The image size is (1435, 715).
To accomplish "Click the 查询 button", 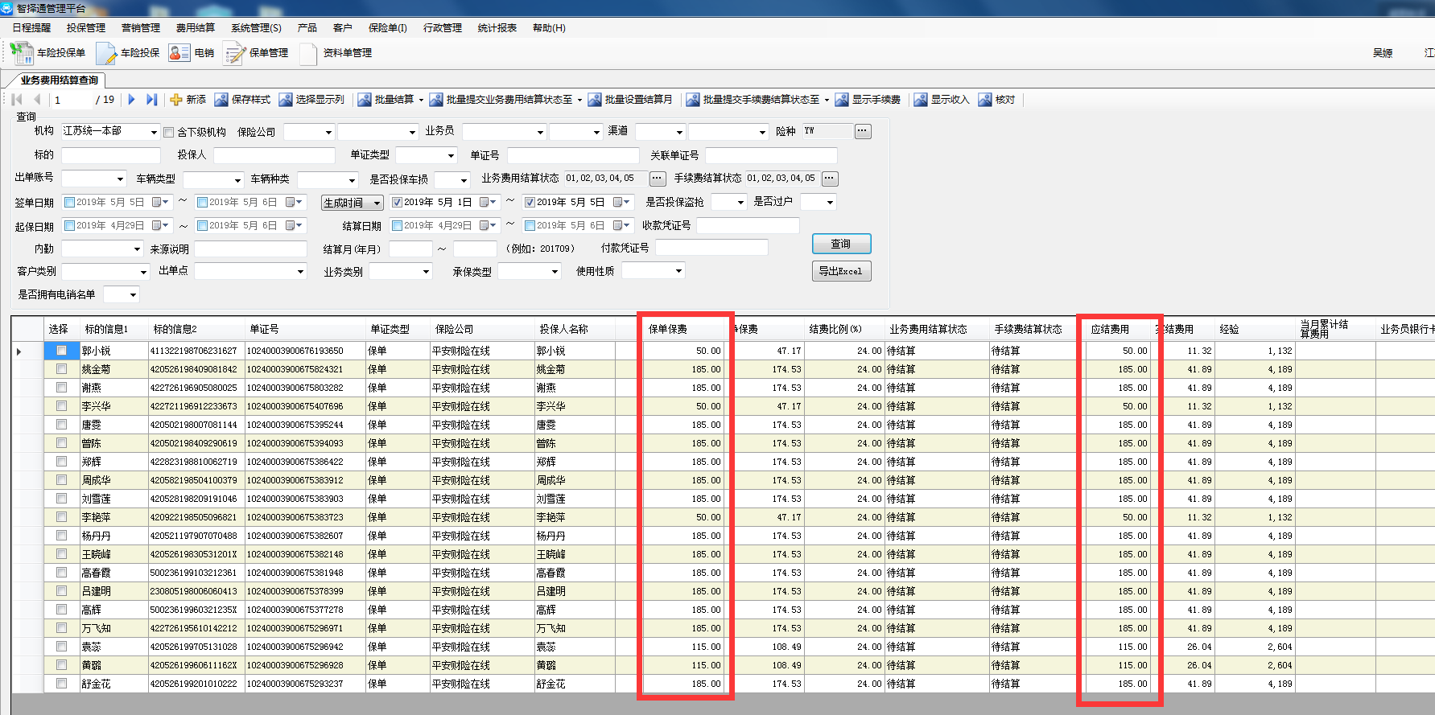I will click(841, 244).
